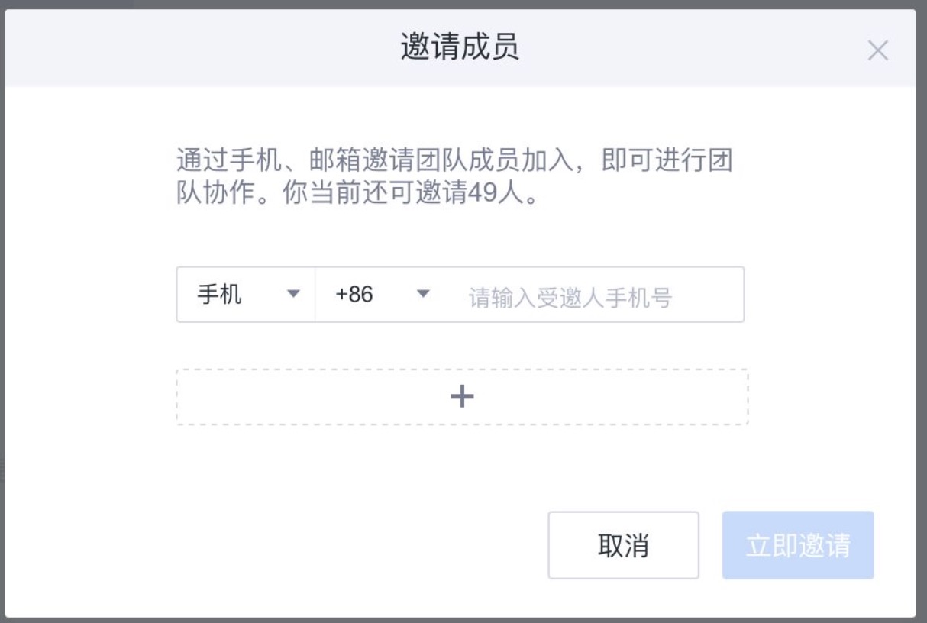Click the invitation instruction text area
Screen dimensions: 927x623
[458, 172]
